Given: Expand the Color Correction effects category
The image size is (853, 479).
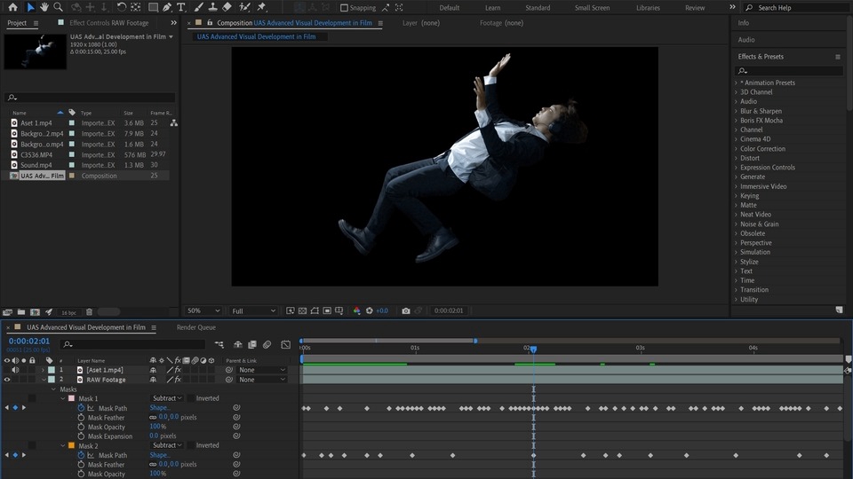Looking at the screenshot, I should (x=762, y=149).
